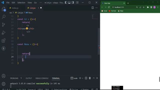
Task: Select src in the breadcrumb
Action: point(11,13)
